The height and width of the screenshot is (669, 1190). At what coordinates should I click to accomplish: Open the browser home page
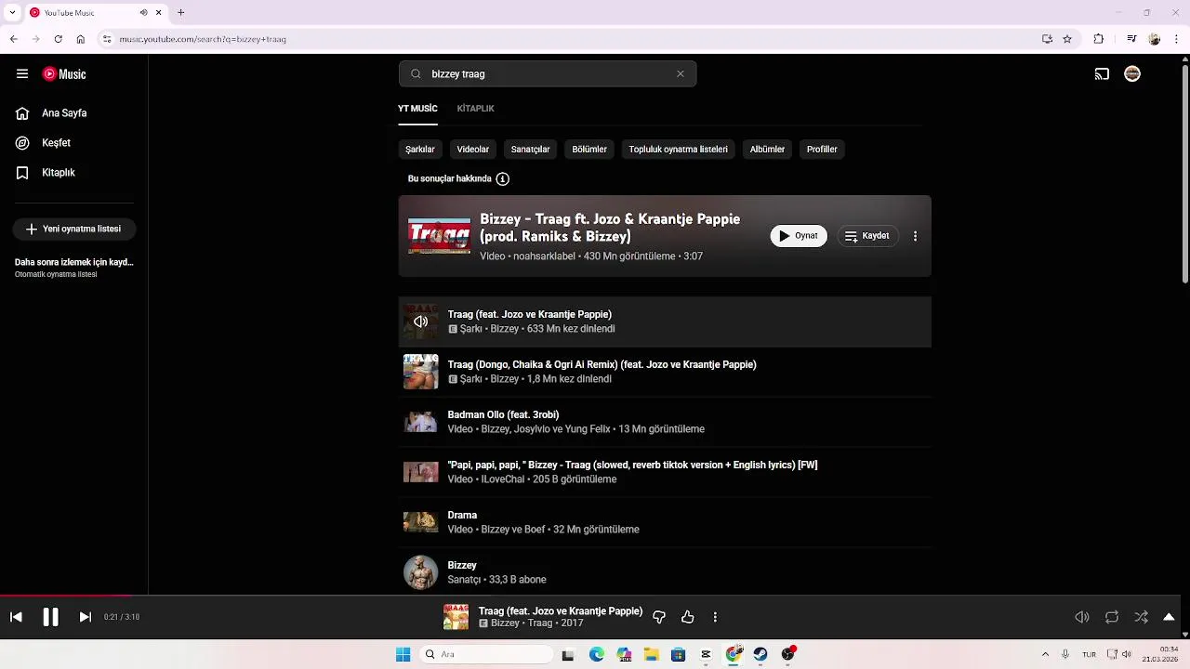coord(81,39)
